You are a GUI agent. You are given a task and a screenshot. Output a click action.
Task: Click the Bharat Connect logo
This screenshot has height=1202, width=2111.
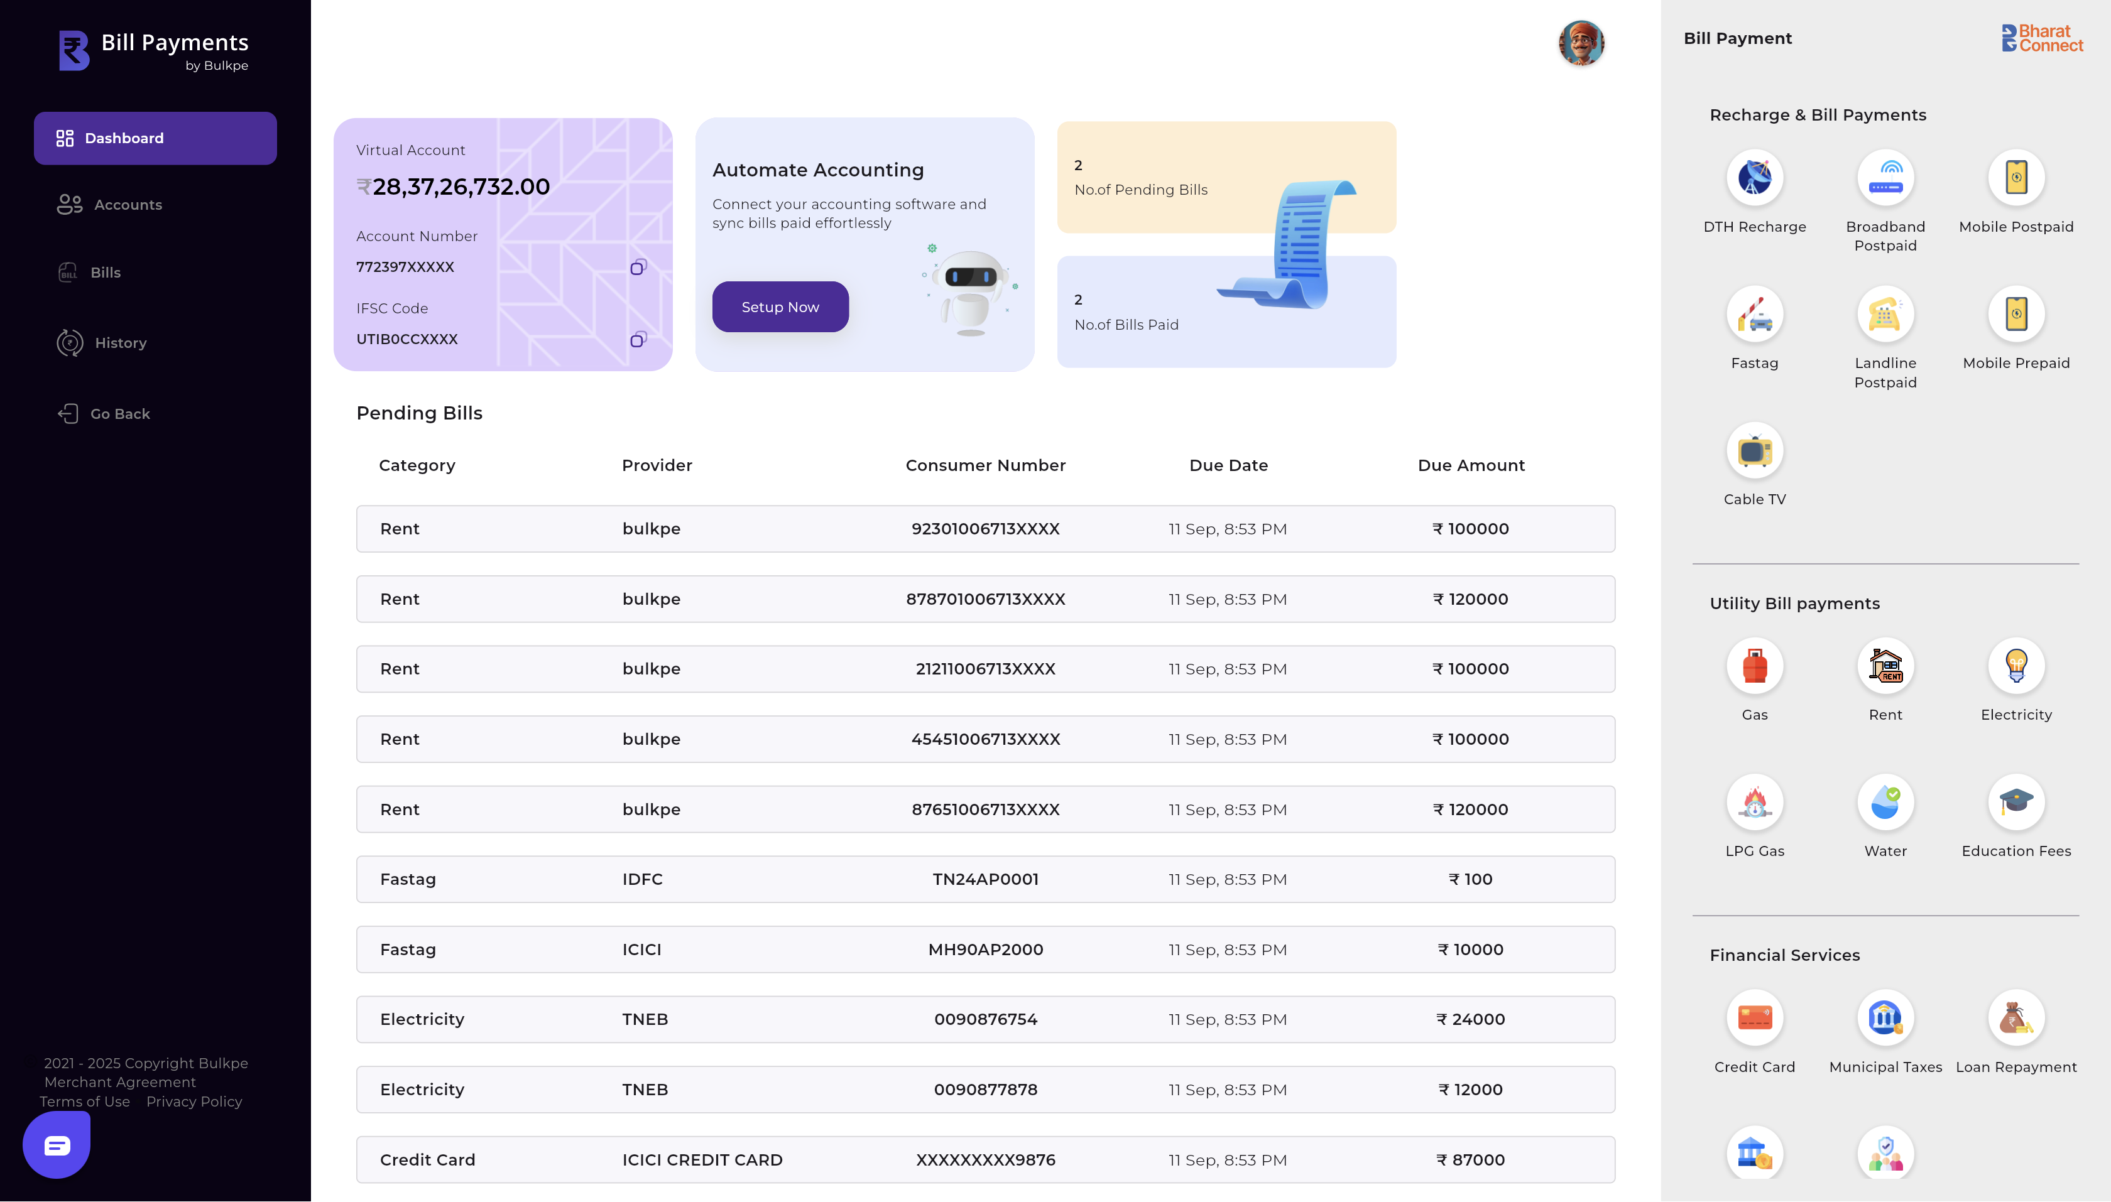click(x=2042, y=38)
